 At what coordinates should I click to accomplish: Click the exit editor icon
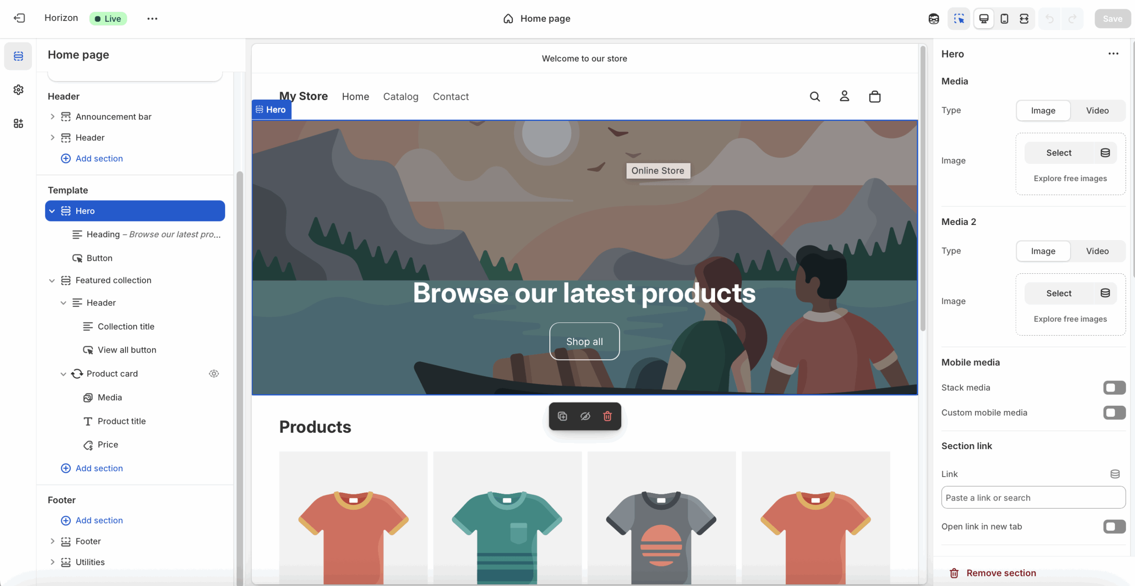19,18
